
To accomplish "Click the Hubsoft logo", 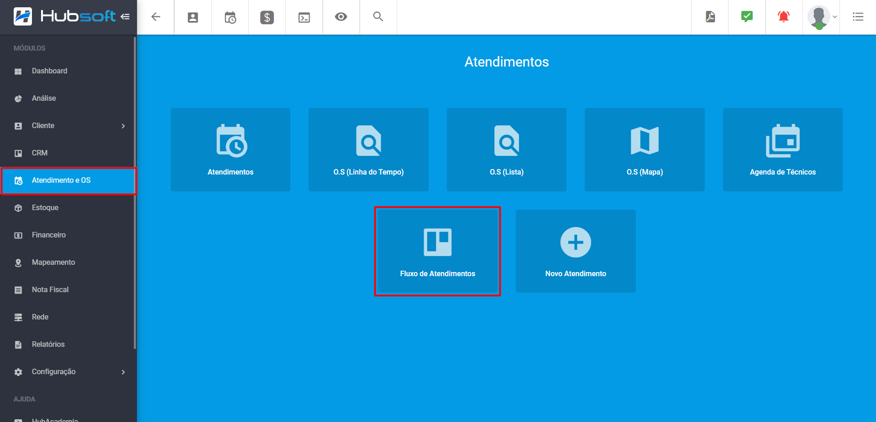I will pyautogui.click(x=64, y=16).
